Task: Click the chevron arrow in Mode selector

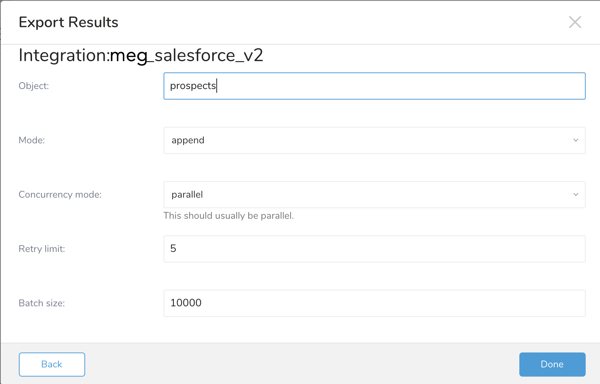Action: 576,140
